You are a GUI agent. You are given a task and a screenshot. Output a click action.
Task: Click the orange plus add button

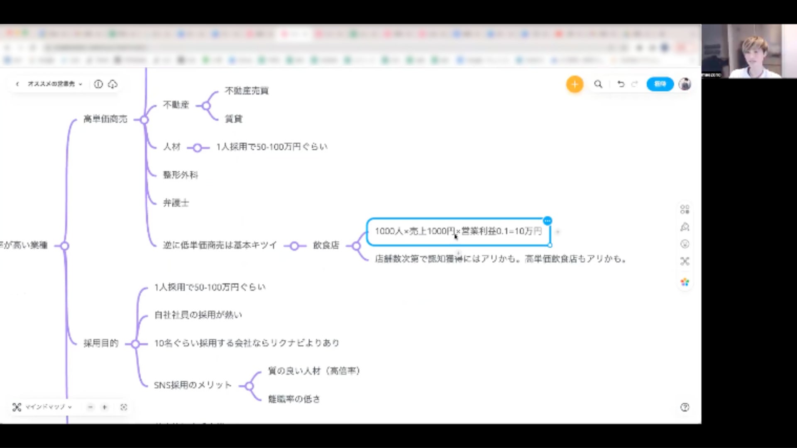click(x=575, y=84)
